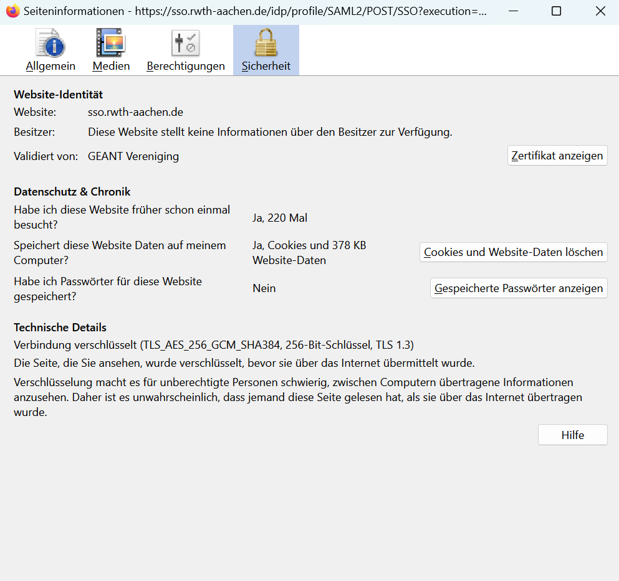Switch to the Allgemein tab label
This screenshot has height=581, width=619.
tap(50, 66)
